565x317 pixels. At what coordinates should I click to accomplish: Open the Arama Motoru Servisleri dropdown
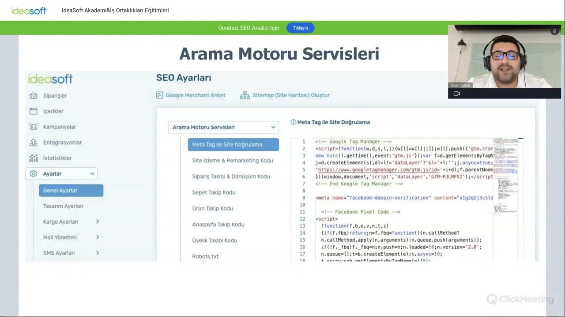click(223, 127)
